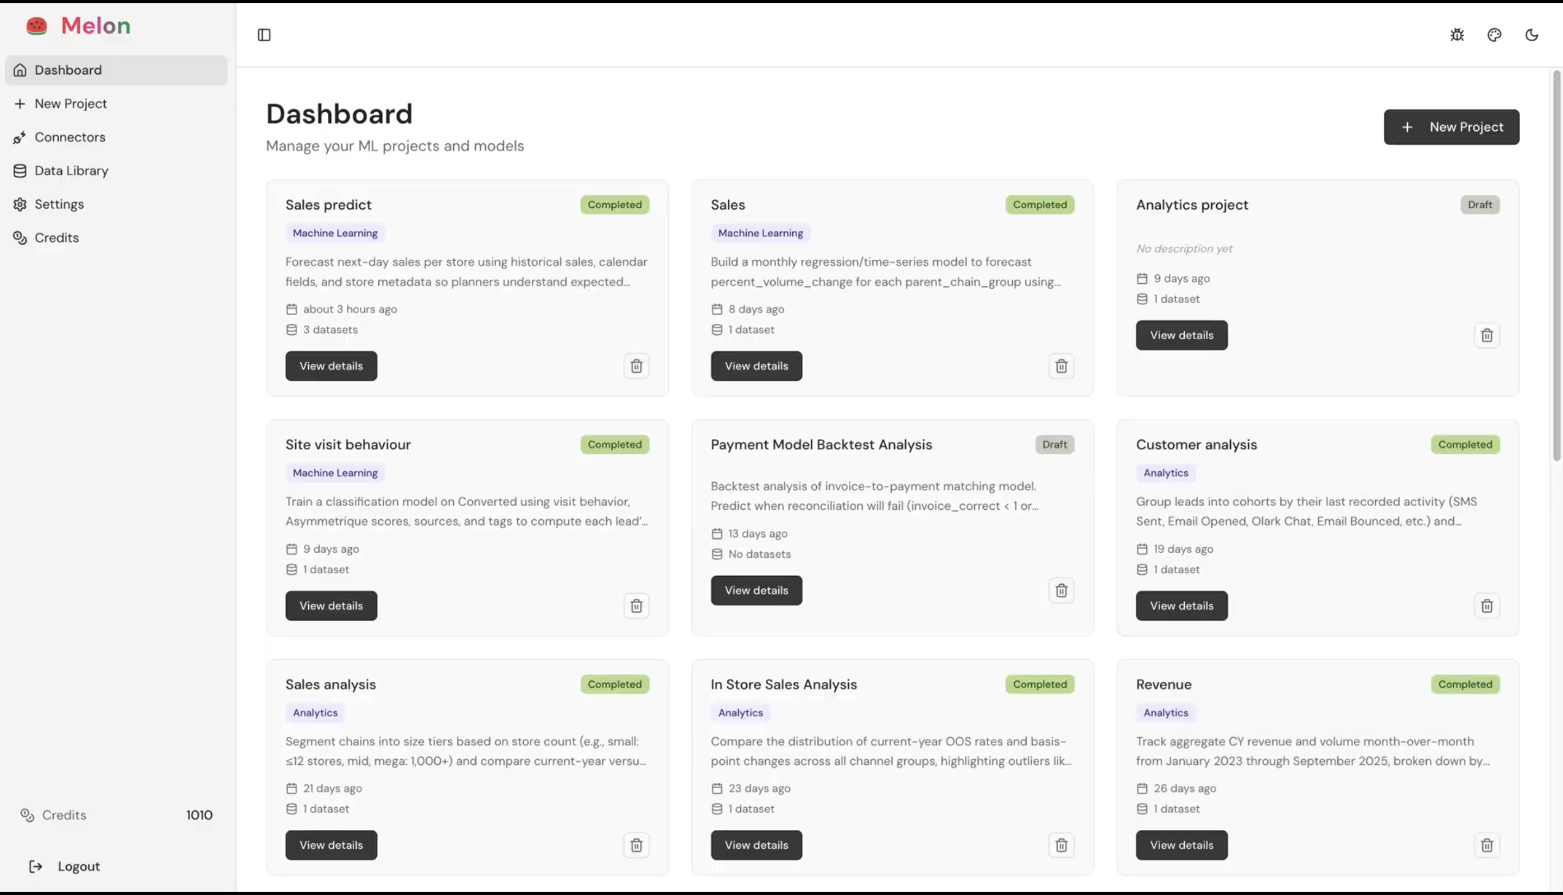Go to Data Library page
This screenshot has height=895, width=1563.
click(x=71, y=171)
